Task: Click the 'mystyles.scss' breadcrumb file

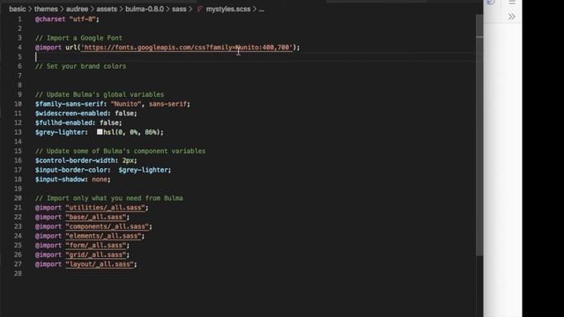Action: tap(228, 9)
